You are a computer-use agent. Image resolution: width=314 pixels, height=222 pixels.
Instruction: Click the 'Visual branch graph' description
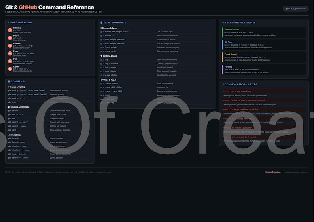pyautogui.click(x=165, y=67)
